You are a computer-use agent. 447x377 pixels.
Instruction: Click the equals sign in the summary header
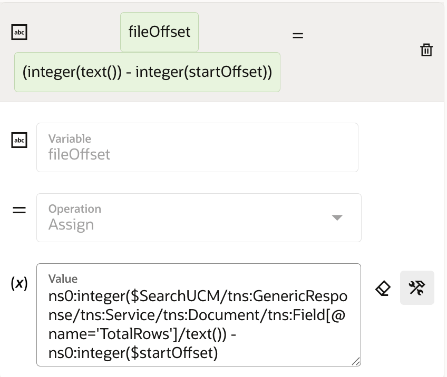(x=298, y=35)
